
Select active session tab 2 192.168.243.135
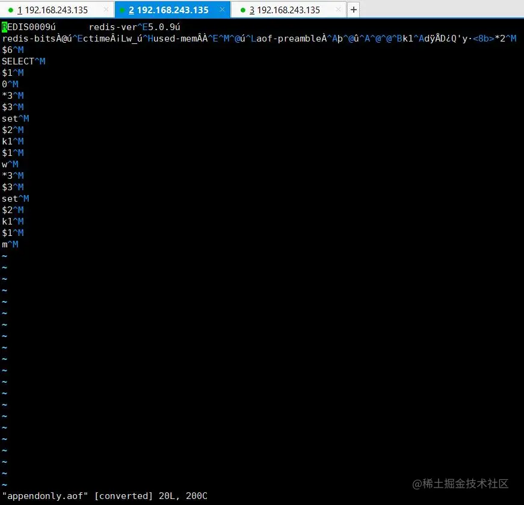point(172,10)
